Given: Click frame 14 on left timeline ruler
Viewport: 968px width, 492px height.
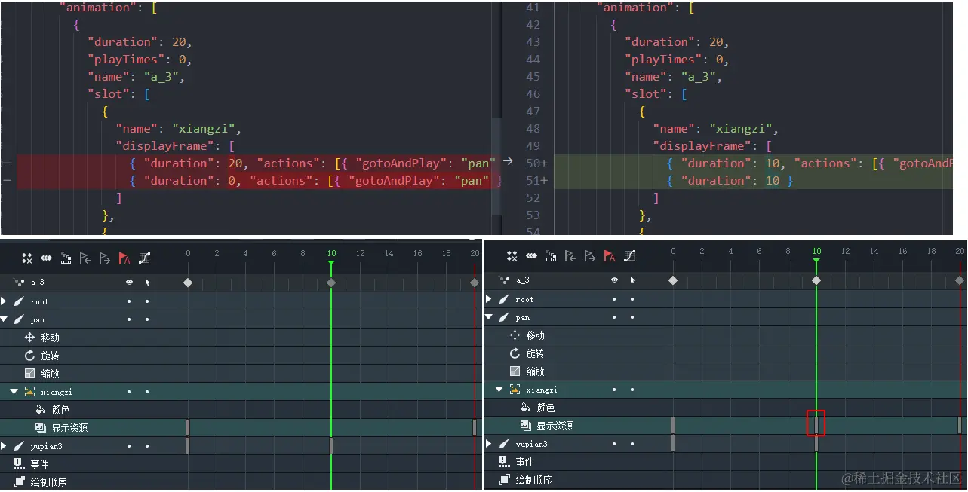Looking at the screenshot, I should pyautogui.click(x=389, y=254).
